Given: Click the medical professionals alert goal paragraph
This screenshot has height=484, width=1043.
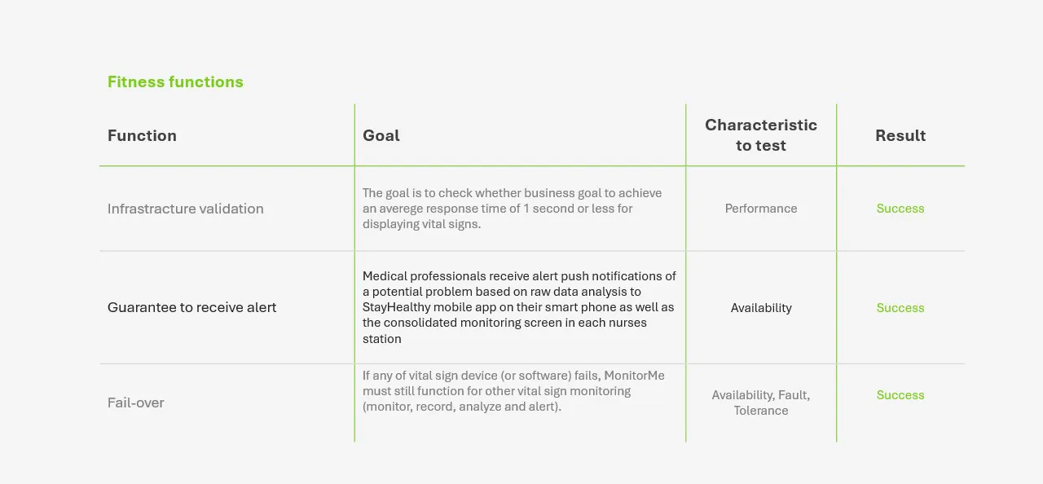Looking at the screenshot, I should point(519,307).
